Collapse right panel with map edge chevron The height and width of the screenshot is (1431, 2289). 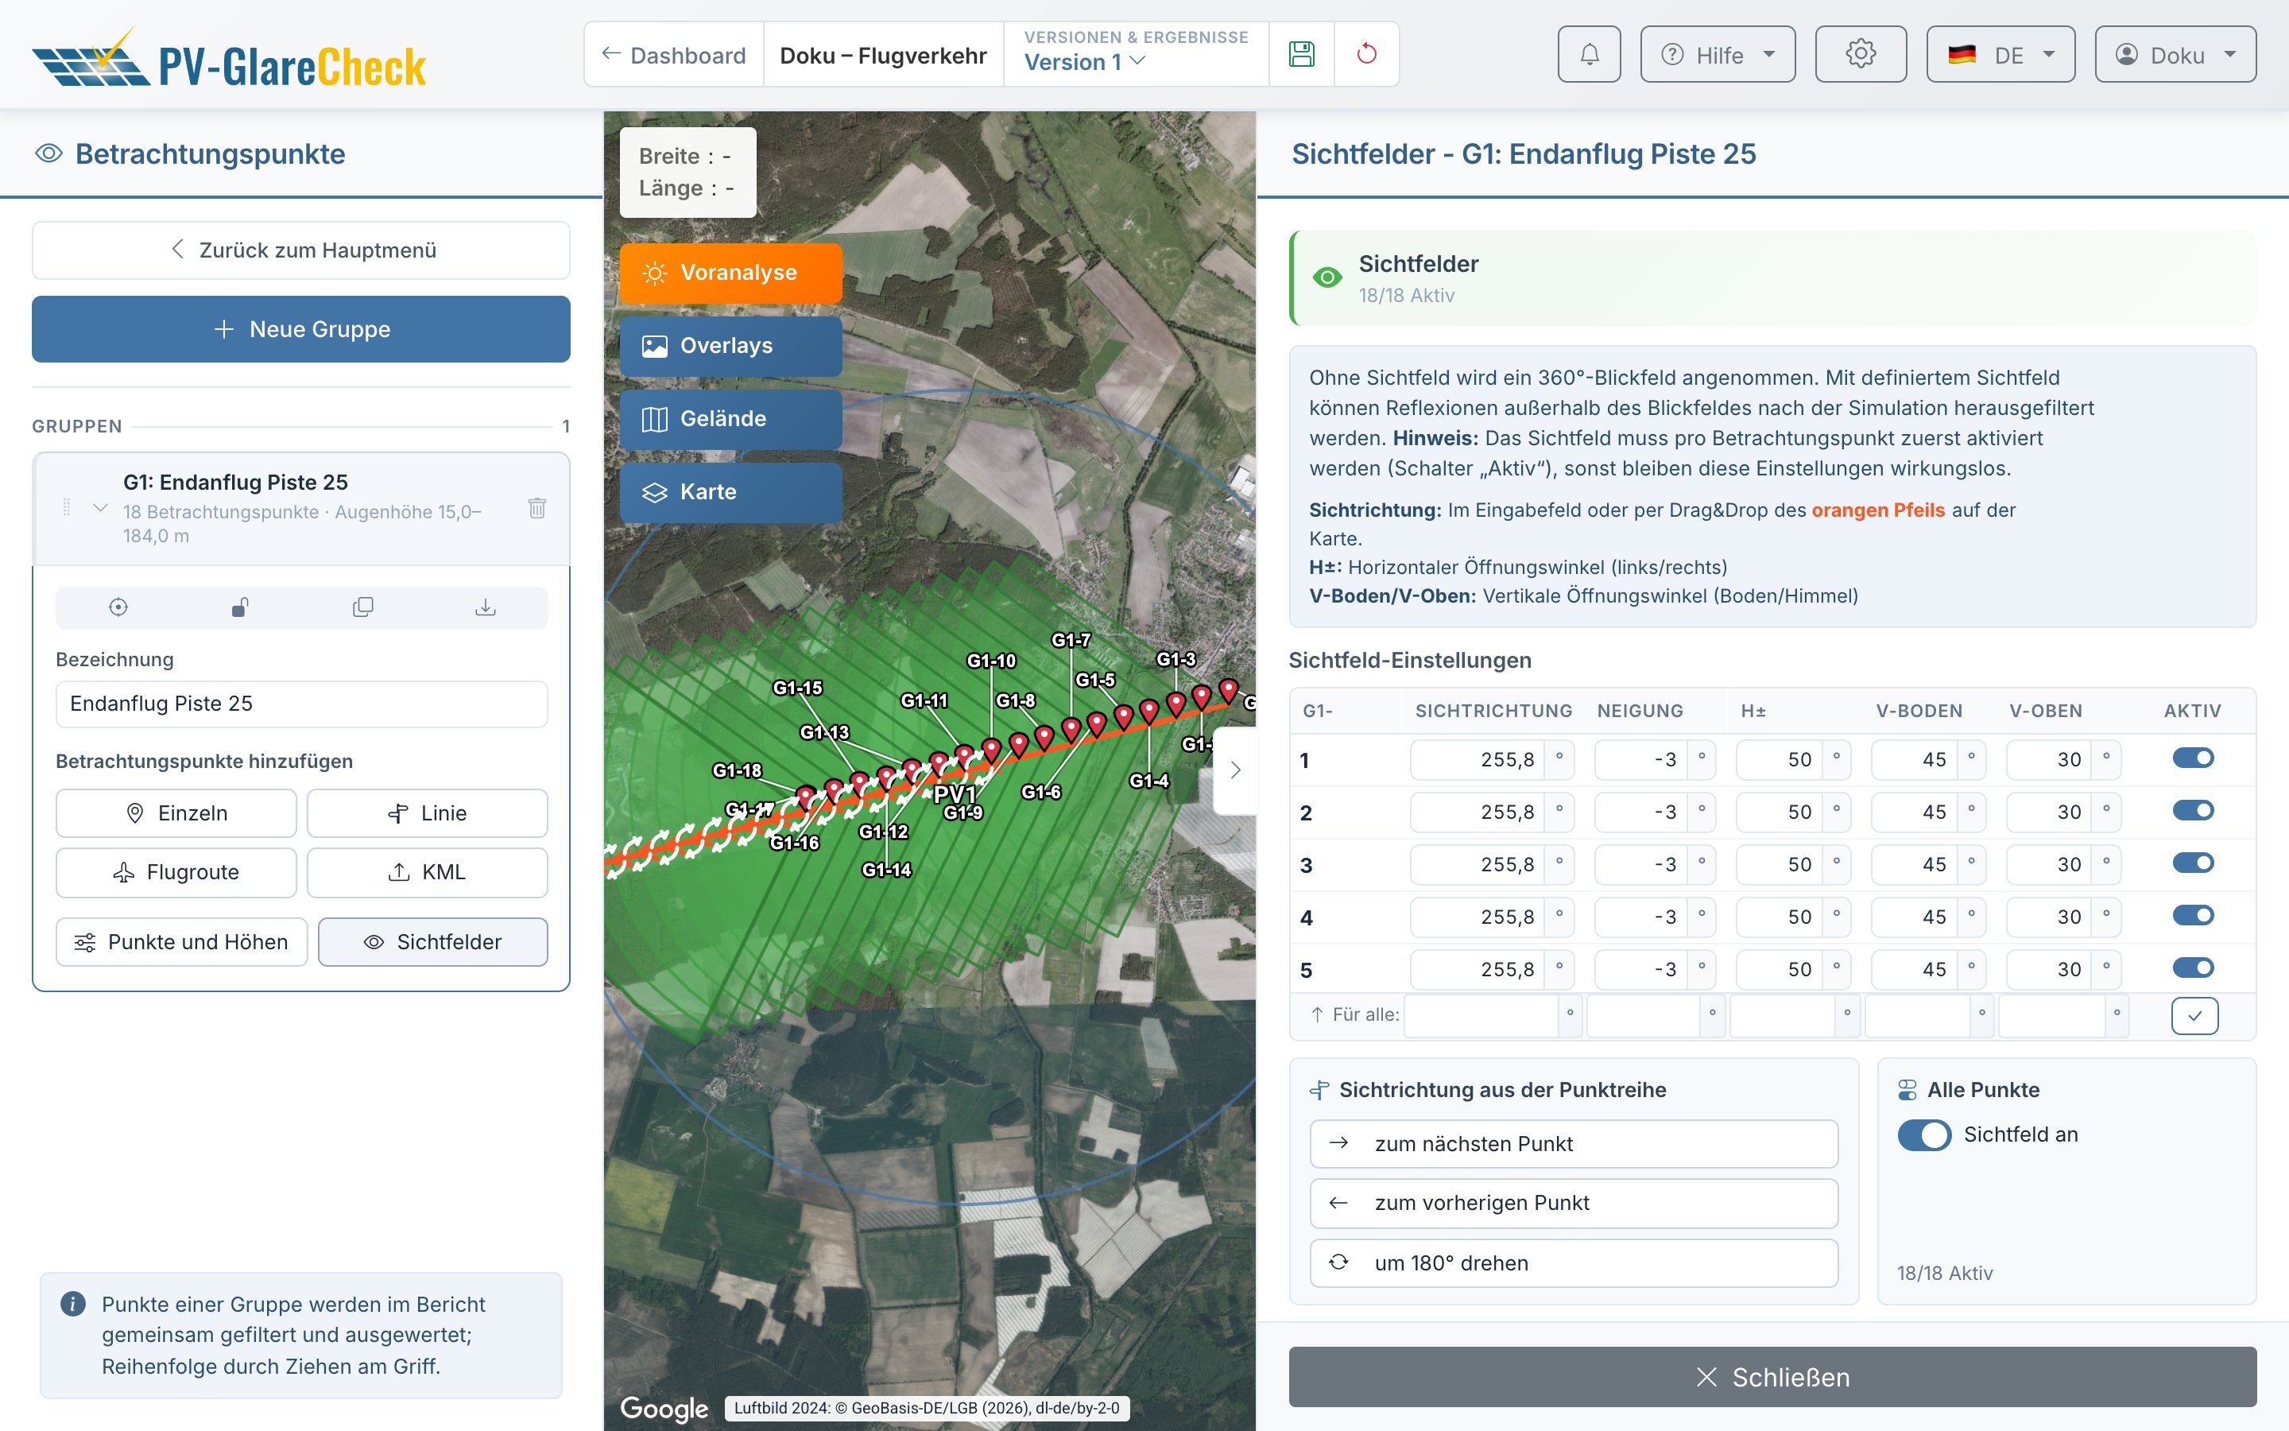click(1234, 770)
